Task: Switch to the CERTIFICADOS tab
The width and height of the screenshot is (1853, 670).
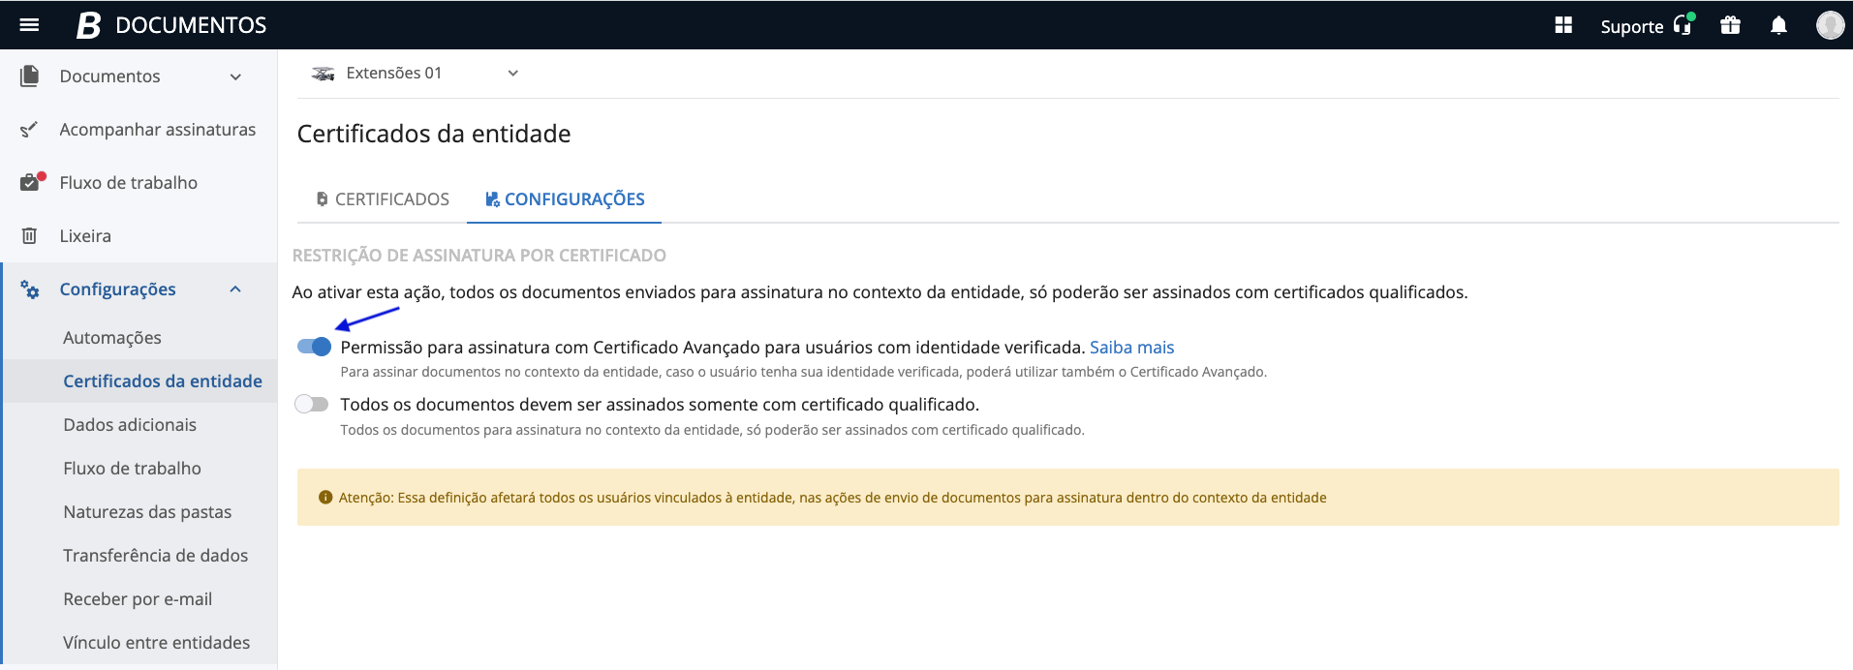Action: tap(383, 199)
